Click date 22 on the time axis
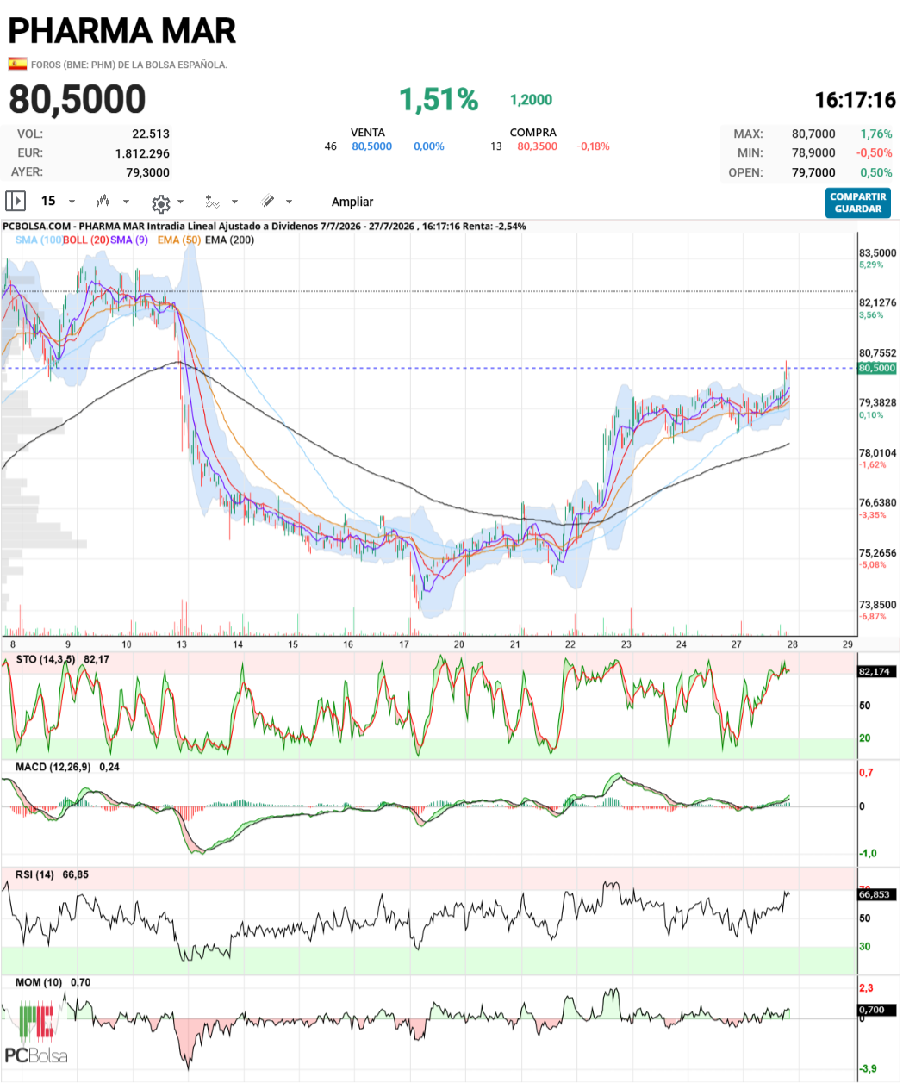The image size is (903, 1083). 570,644
